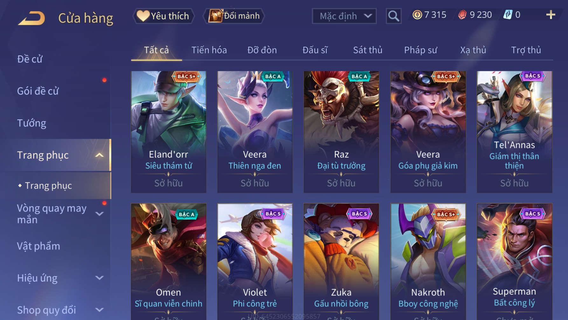Select the Sát thủ tab
Image resolution: width=568 pixels, height=320 pixels.
click(x=368, y=50)
